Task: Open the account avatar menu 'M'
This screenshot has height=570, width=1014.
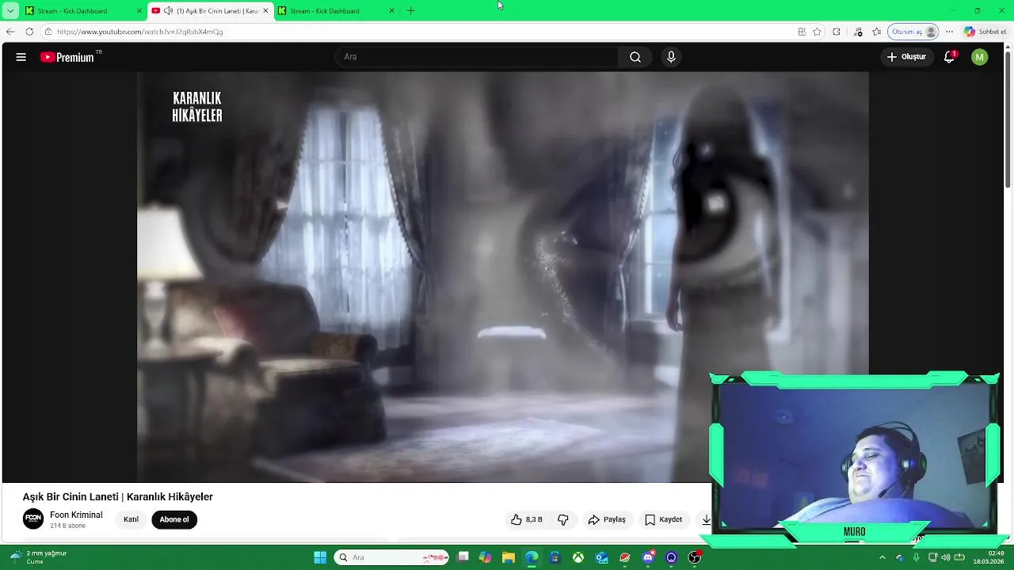Action: pyautogui.click(x=980, y=57)
